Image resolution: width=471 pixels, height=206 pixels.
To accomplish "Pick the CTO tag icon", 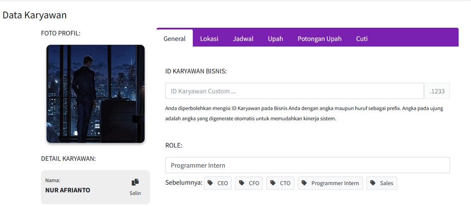I will [x=273, y=183].
